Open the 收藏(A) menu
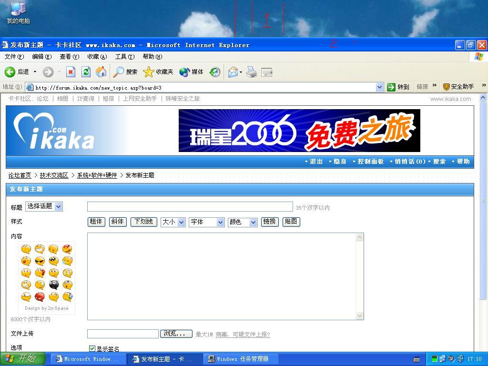Screen dimensions: 488x366 tap(97, 57)
